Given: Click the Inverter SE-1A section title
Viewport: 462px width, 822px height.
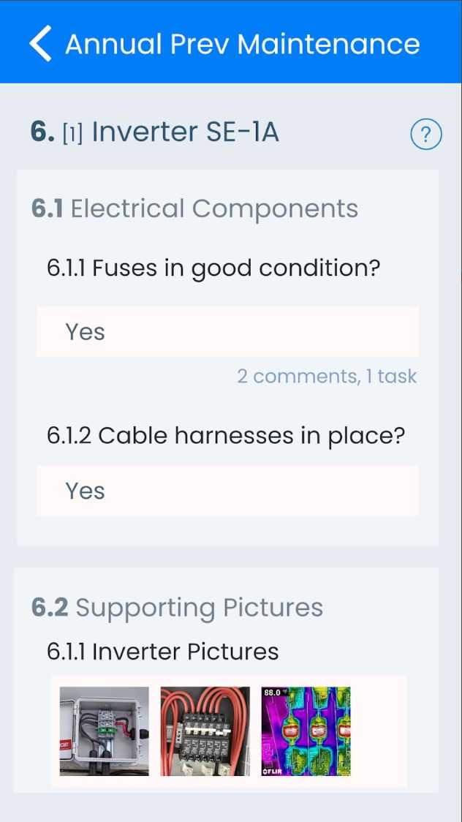Looking at the screenshot, I should (185, 132).
